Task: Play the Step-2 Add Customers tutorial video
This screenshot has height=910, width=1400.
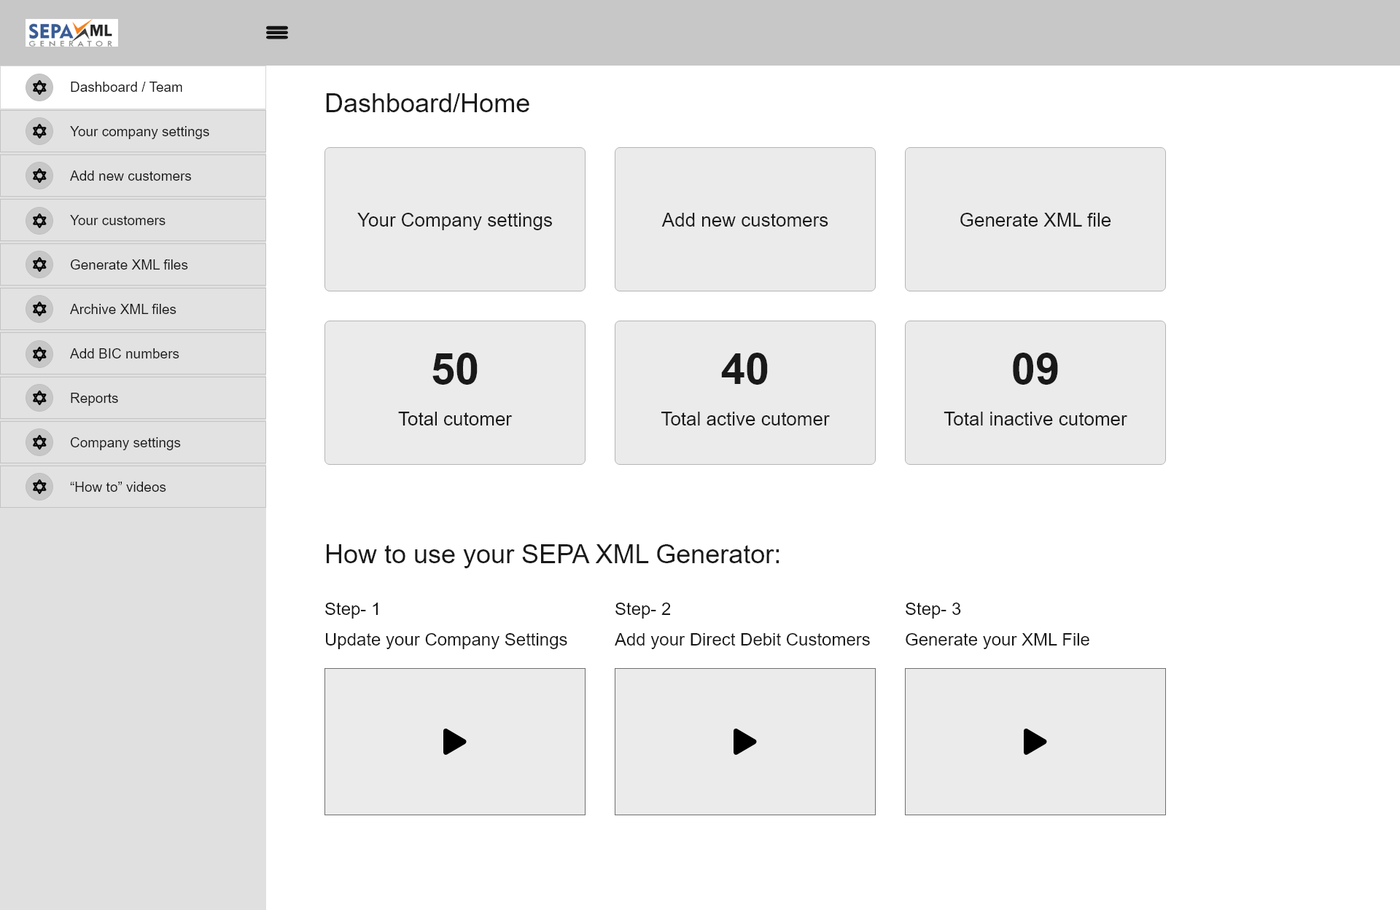Action: 745,741
